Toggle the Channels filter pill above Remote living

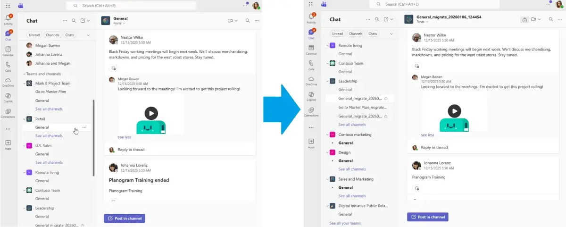tap(356, 34)
